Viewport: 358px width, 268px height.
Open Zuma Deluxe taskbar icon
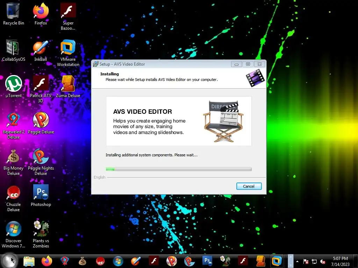(x=261, y=261)
